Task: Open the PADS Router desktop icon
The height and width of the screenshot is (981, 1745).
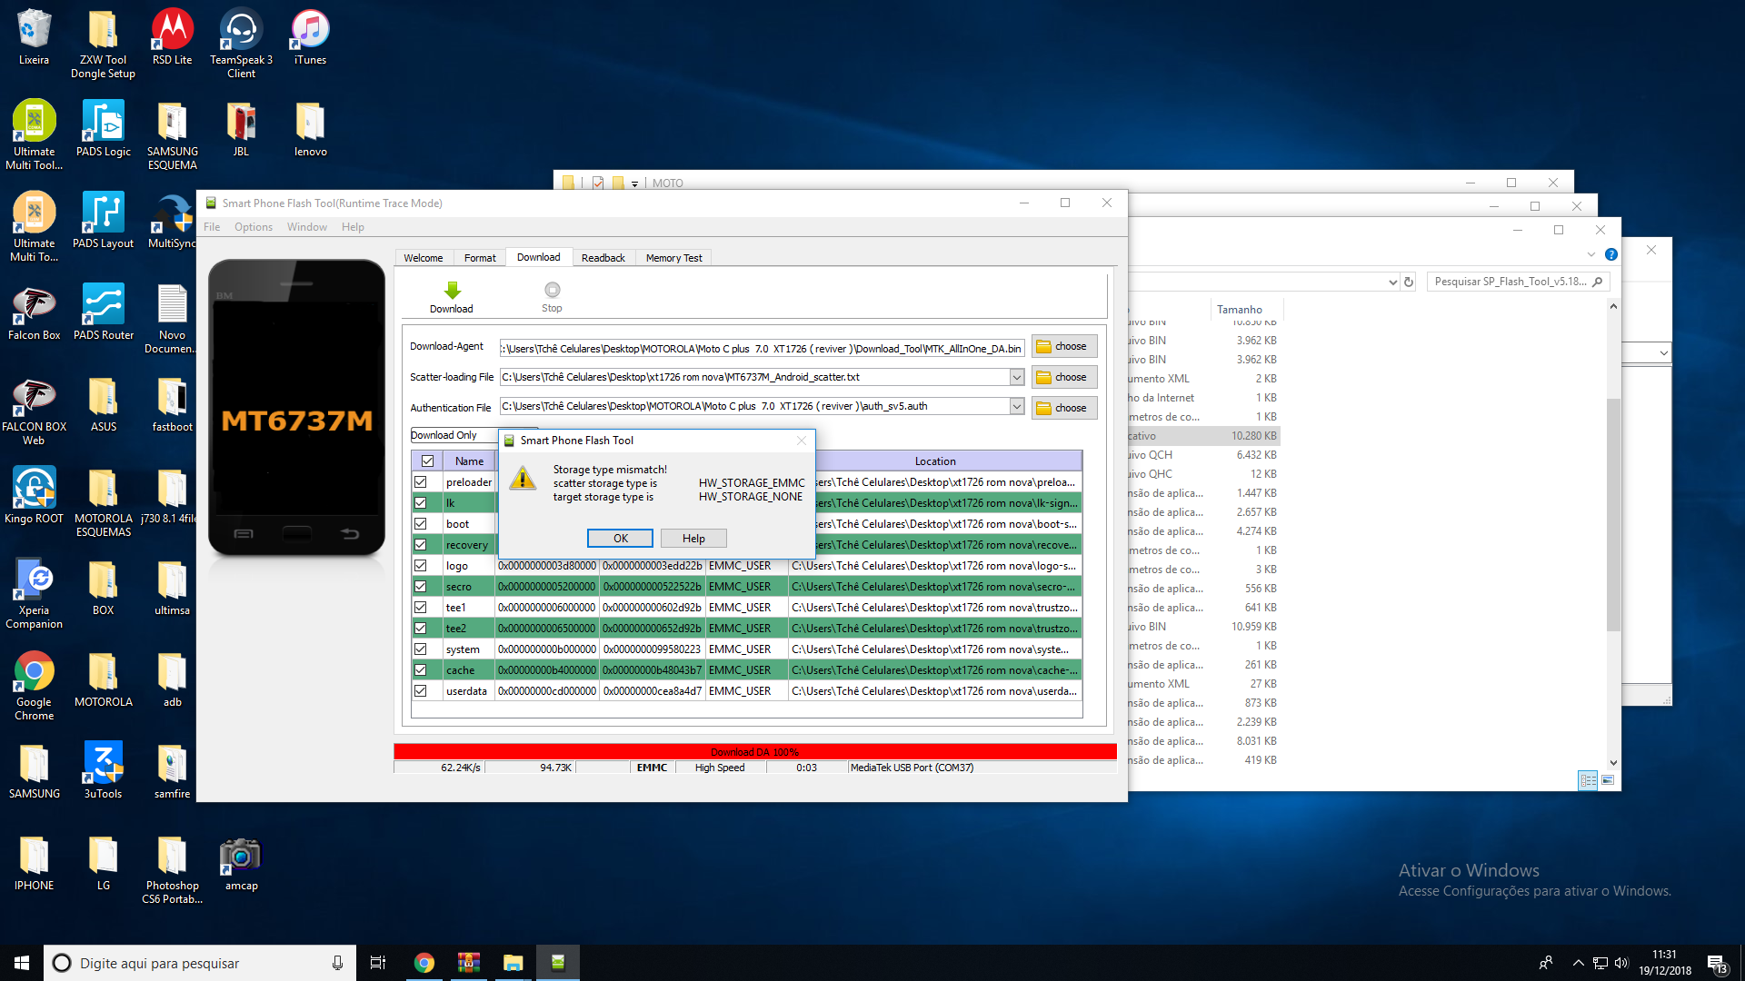Action: pyautogui.click(x=103, y=304)
